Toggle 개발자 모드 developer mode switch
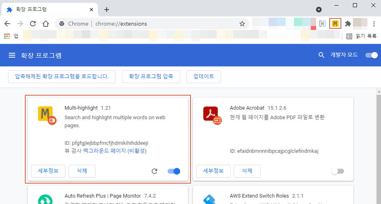The image size is (381, 204). click(371, 55)
